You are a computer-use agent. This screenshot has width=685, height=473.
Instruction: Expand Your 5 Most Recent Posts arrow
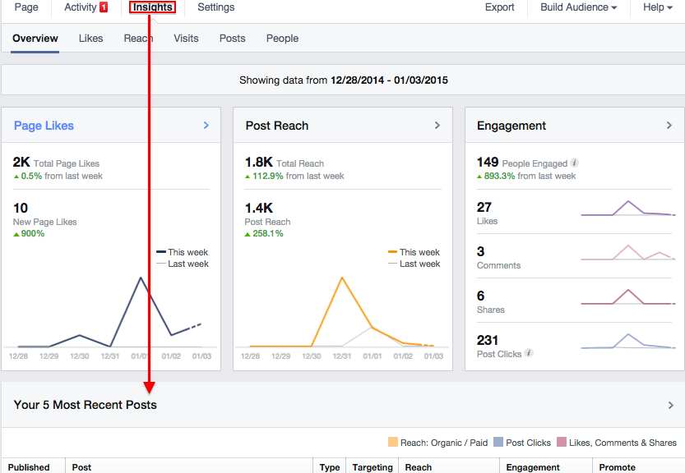(x=670, y=405)
